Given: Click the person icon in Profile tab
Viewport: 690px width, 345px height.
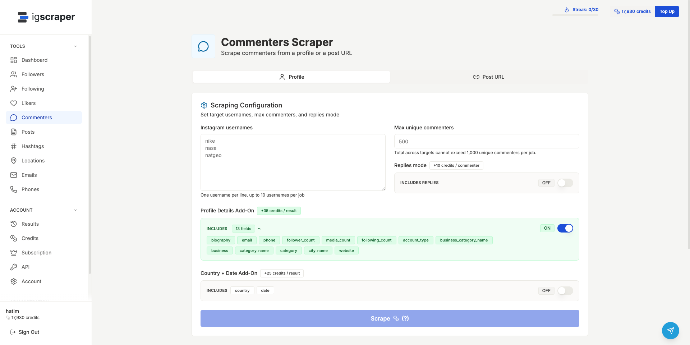Looking at the screenshot, I should (282, 77).
